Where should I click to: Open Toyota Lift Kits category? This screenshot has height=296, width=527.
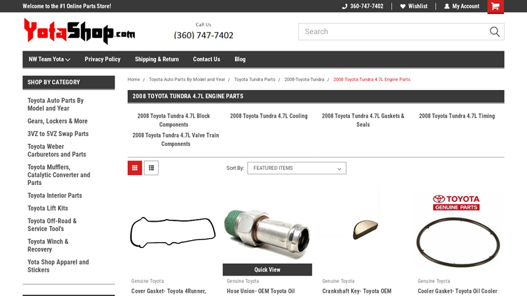point(47,208)
